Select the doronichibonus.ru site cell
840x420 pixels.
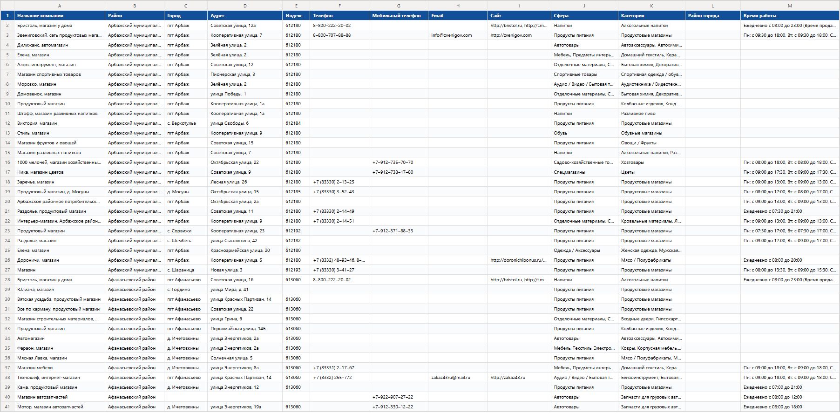point(519,260)
